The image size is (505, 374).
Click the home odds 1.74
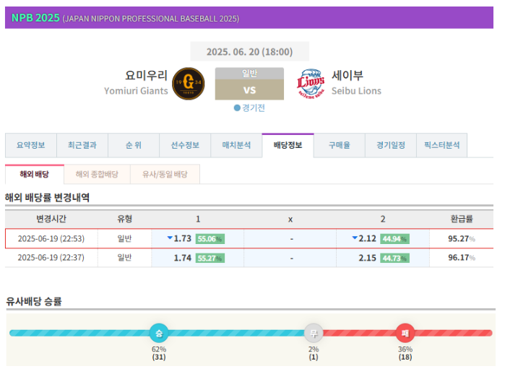point(182,258)
